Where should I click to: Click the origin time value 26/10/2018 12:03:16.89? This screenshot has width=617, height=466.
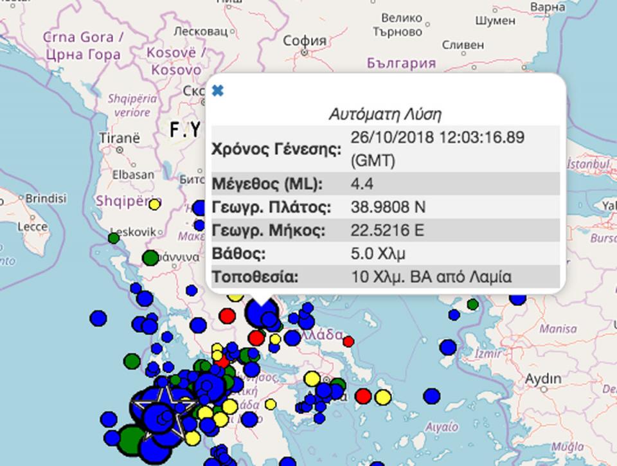(438, 138)
